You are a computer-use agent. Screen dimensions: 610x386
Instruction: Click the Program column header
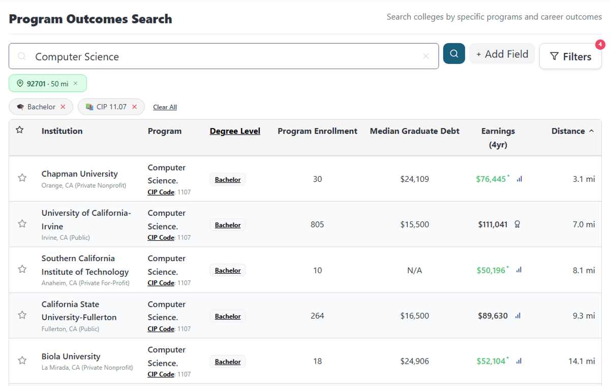coord(165,131)
